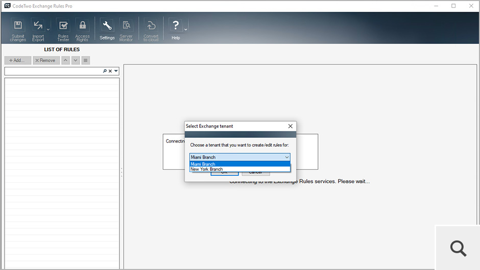This screenshot has width=480, height=270.
Task: Click the Add rule button
Action: click(x=18, y=60)
